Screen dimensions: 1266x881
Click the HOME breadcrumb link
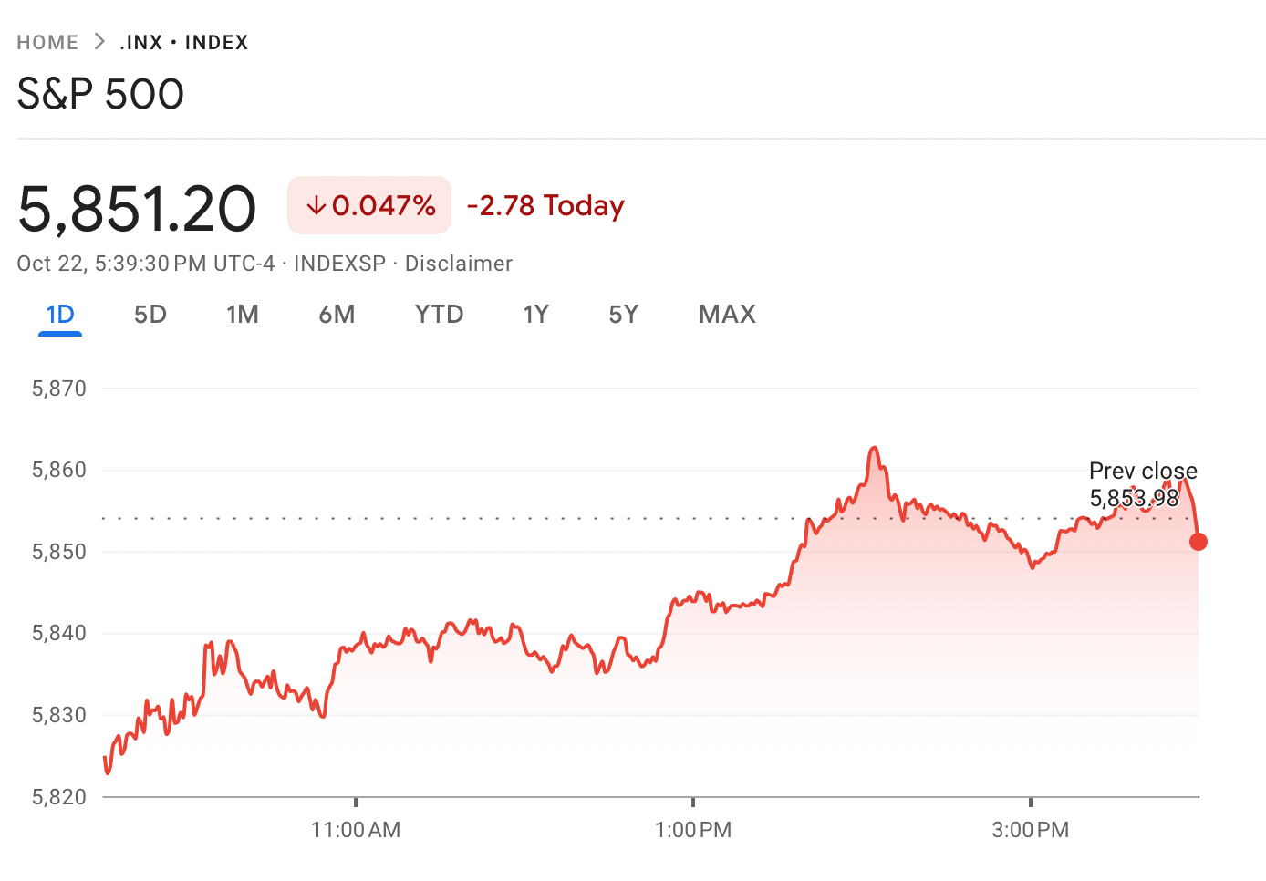(47, 43)
